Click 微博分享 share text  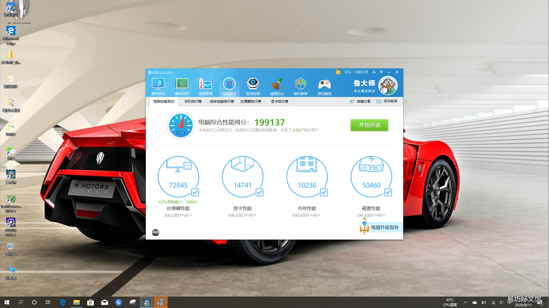(x=363, y=102)
